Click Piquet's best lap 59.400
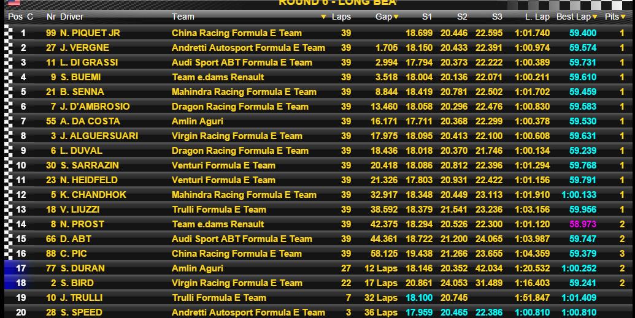 coord(583,33)
